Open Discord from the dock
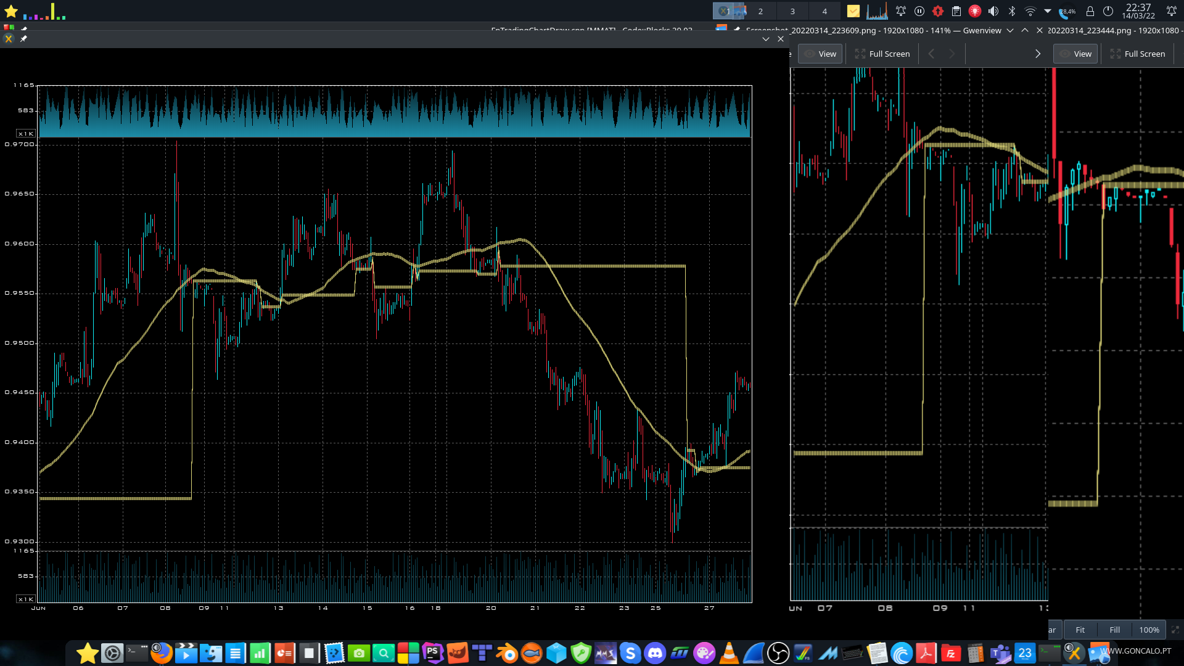The image size is (1184, 666). click(655, 652)
